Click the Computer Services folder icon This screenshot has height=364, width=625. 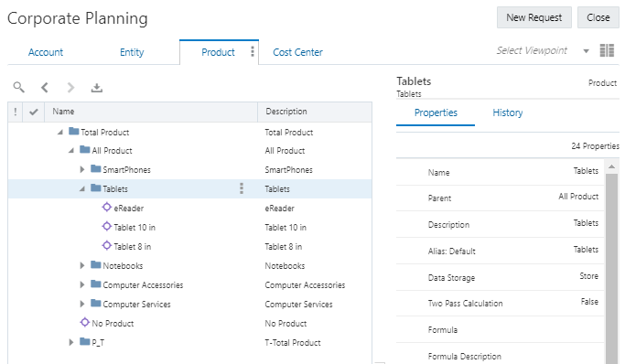(96, 303)
